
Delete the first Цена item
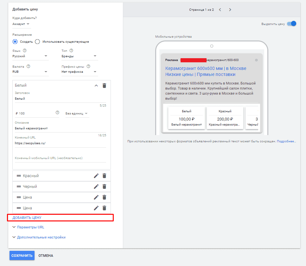105,197
